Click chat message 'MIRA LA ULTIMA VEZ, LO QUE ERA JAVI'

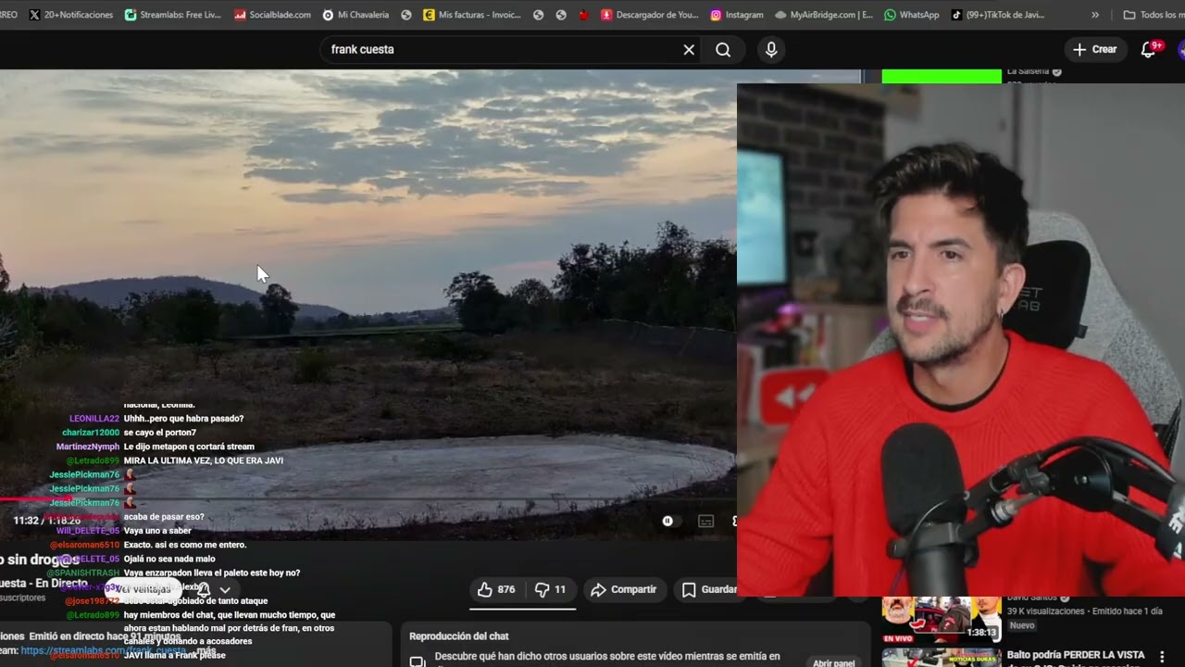pyautogui.click(x=204, y=460)
